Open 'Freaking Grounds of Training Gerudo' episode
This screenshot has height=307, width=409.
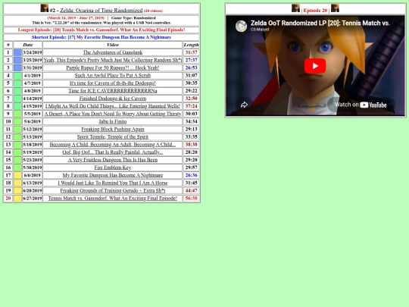[113, 190]
